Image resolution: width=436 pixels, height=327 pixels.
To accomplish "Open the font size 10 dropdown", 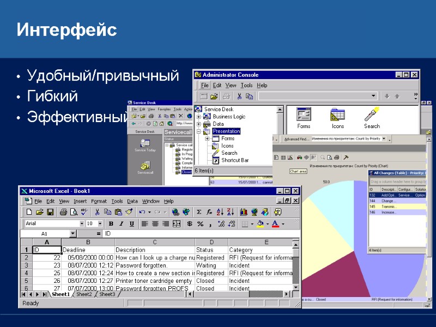I will point(100,223).
